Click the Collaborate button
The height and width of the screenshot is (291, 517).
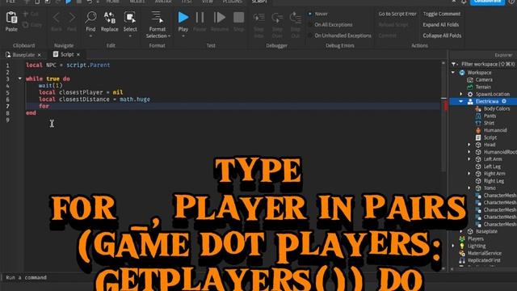pyautogui.click(x=487, y=2)
